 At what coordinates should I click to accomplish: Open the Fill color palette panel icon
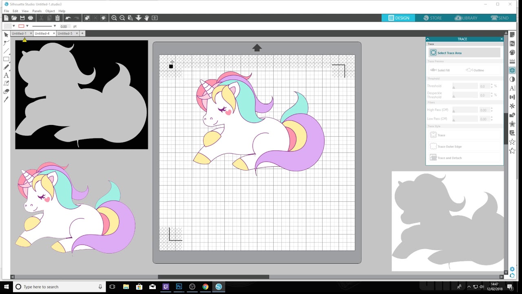click(512, 52)
